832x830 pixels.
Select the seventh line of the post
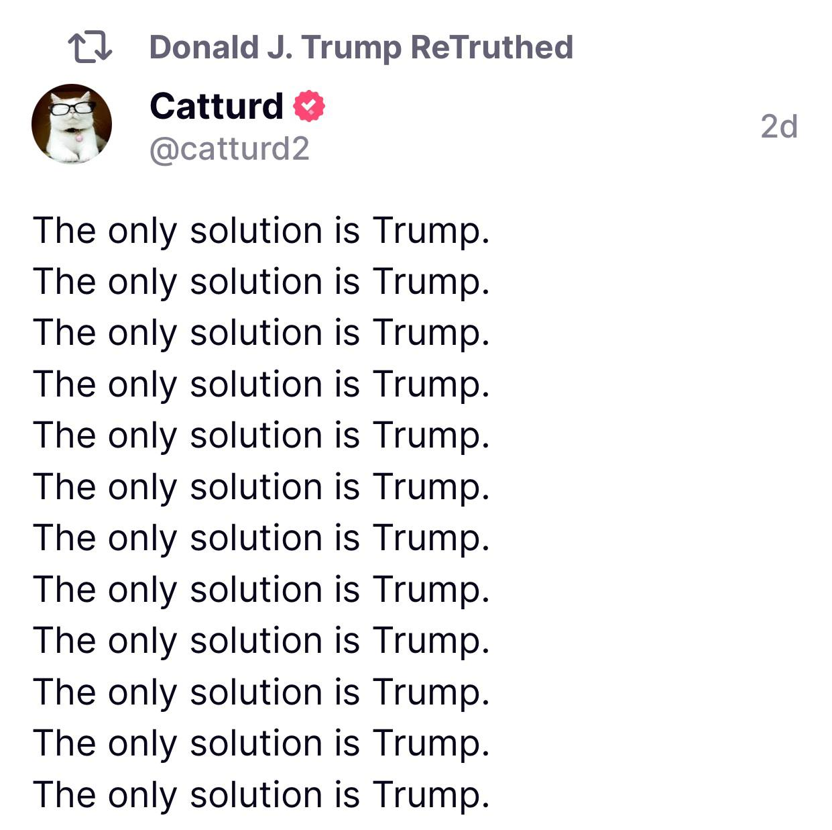(x=261, y=538)
